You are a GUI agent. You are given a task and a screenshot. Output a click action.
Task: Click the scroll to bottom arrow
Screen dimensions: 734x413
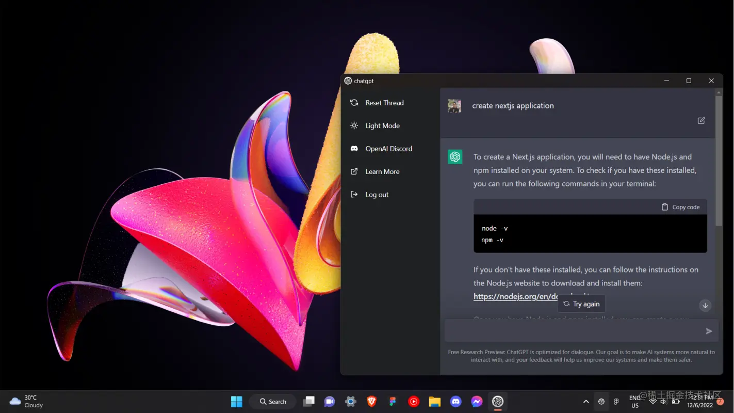click(x=705, y=306)
